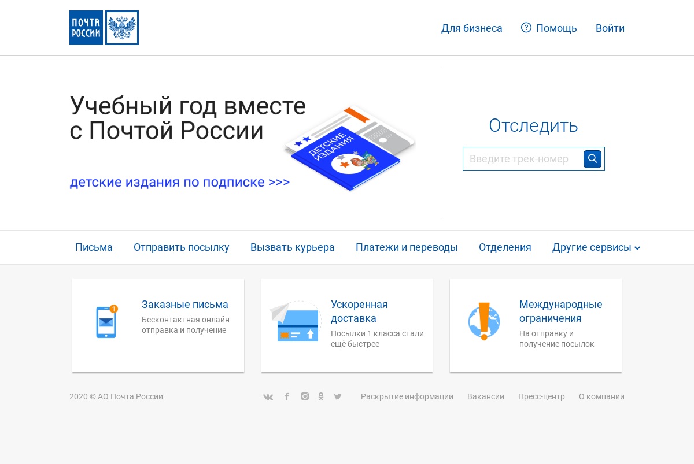This screenshot has width=694, height=464.
Task: Follow детские издания по подписке link
Action: [180, 183]
